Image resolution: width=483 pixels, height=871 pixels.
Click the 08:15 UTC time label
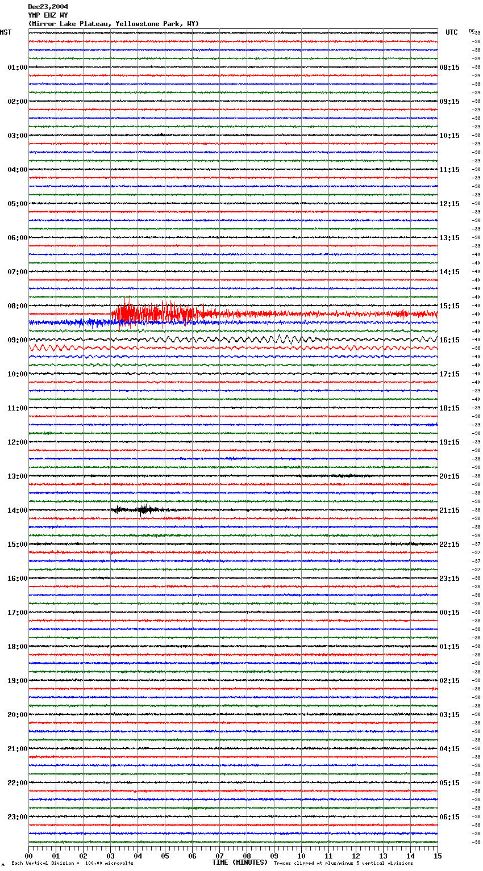click(x=449, y=68)
